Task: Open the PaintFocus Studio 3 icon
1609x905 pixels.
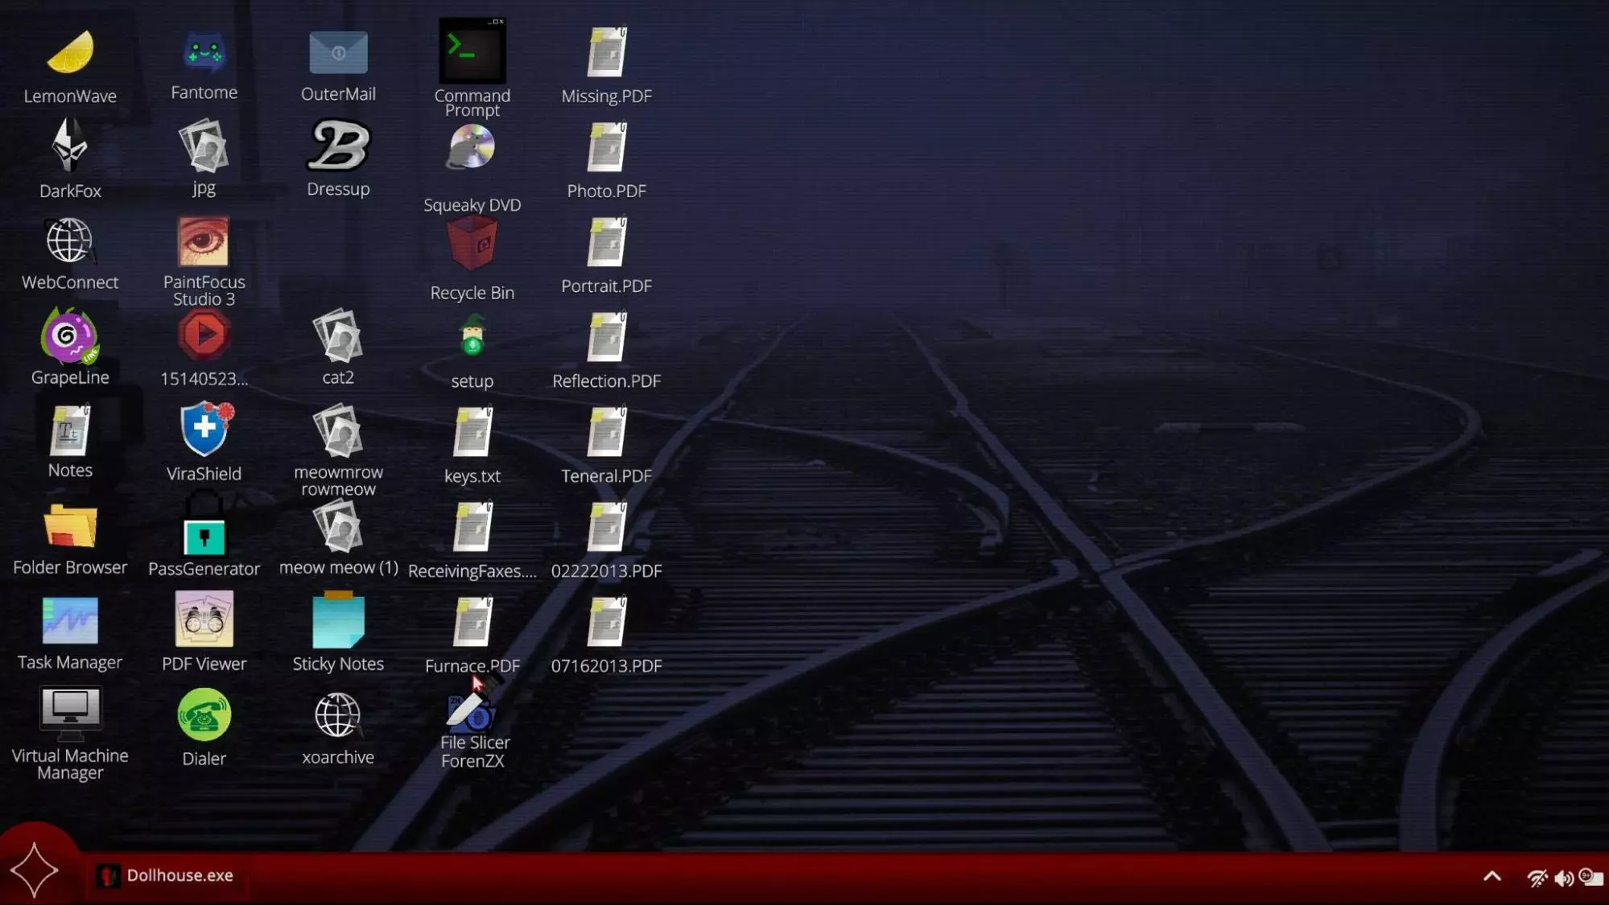Action: tap(204, 242)
